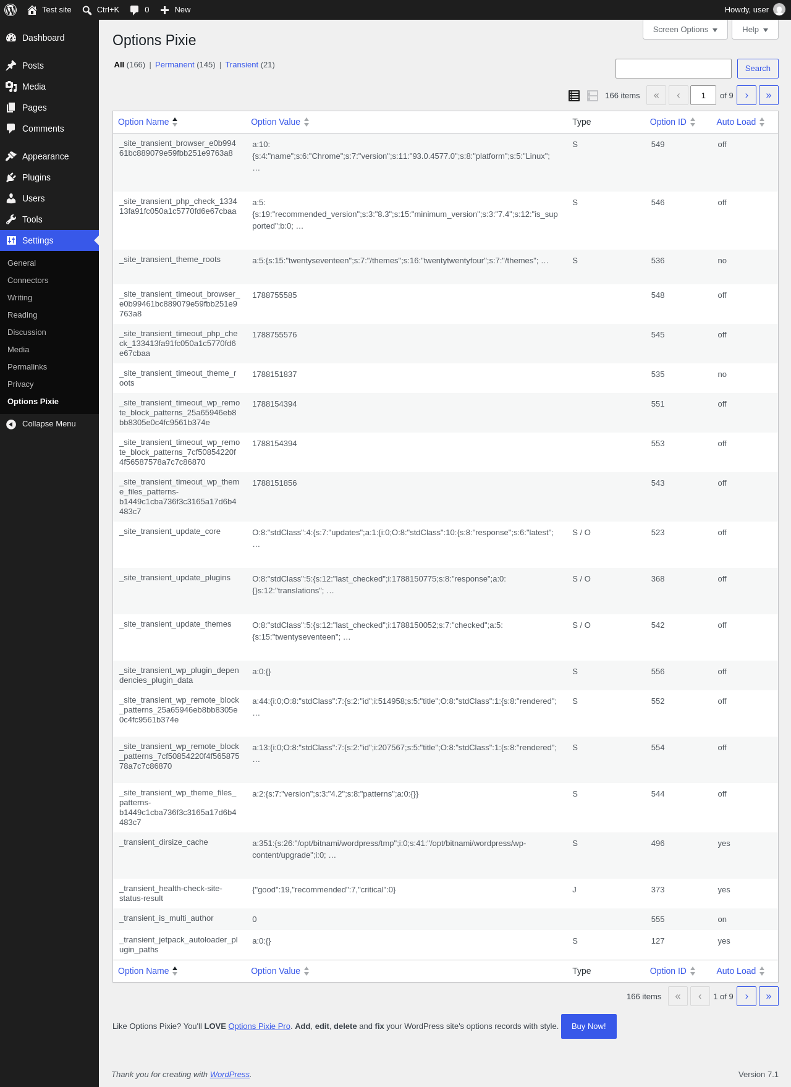Click option value 1788755585
Screen dimensions: 791x1087
pyautogui.click(x=274, y=295)
